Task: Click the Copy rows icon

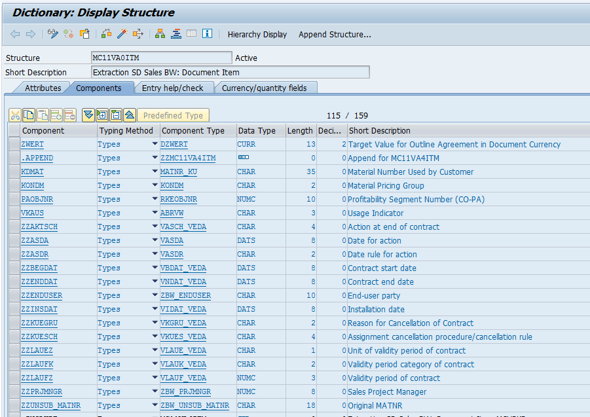Action: coord(28,115)
